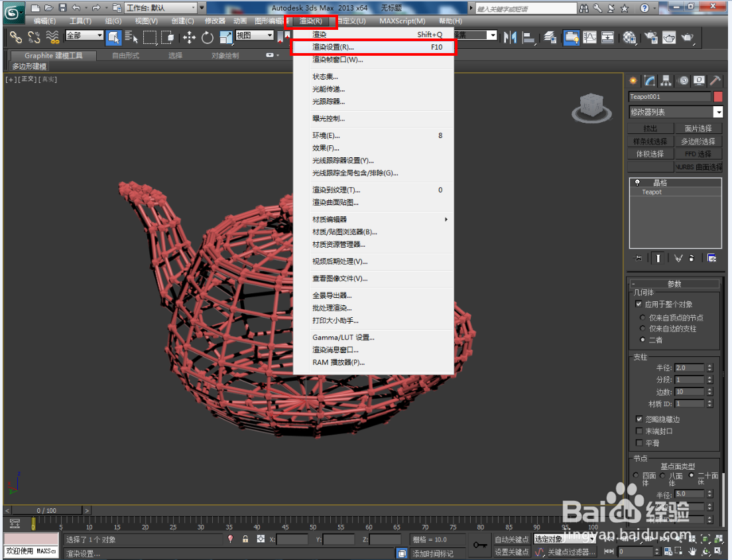Open 环境(E)... from render menu

tap(373, 135)
